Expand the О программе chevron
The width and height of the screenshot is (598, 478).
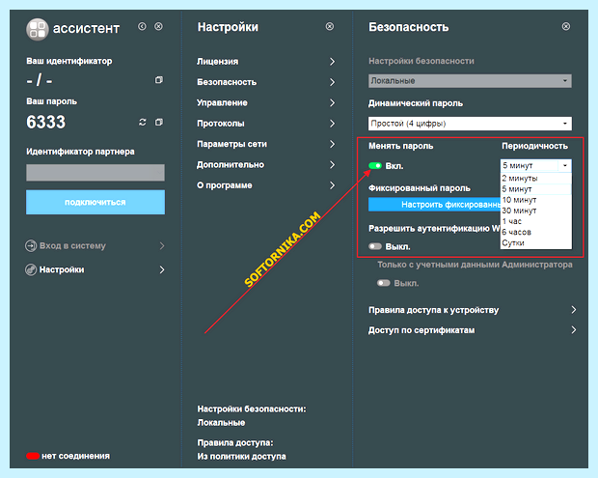332,185
